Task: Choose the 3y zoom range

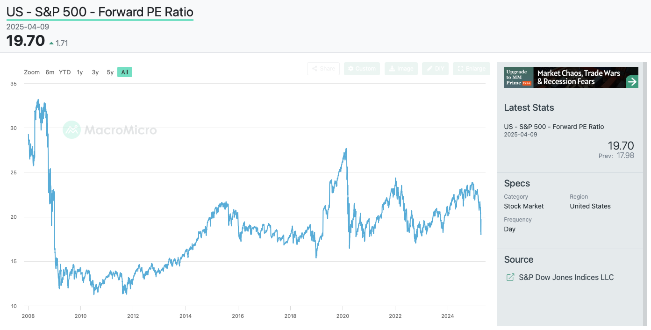Action: point(95,72)
